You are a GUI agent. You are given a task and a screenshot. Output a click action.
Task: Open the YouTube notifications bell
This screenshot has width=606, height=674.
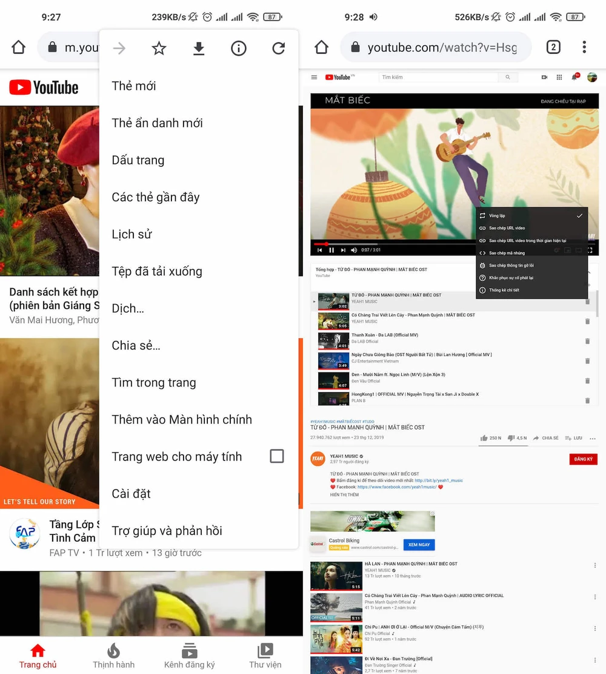pos(574,77)
